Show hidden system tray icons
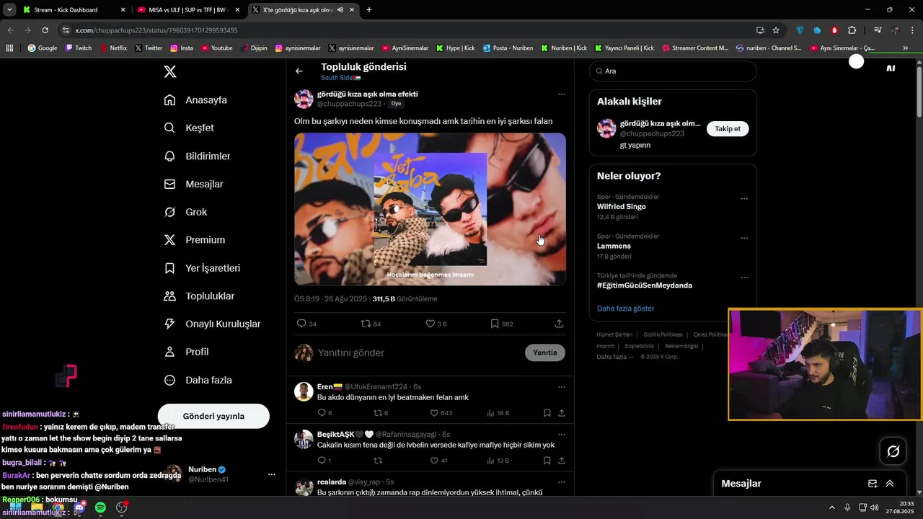 [832, 507]
